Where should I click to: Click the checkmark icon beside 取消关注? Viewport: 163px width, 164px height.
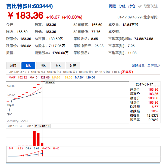pyautogui.click(x=140, y=6)
